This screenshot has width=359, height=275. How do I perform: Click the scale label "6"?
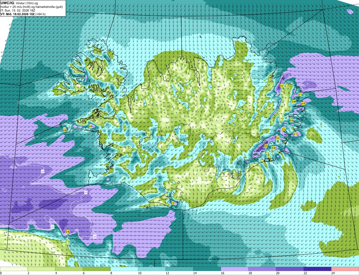tap(84, 273)
